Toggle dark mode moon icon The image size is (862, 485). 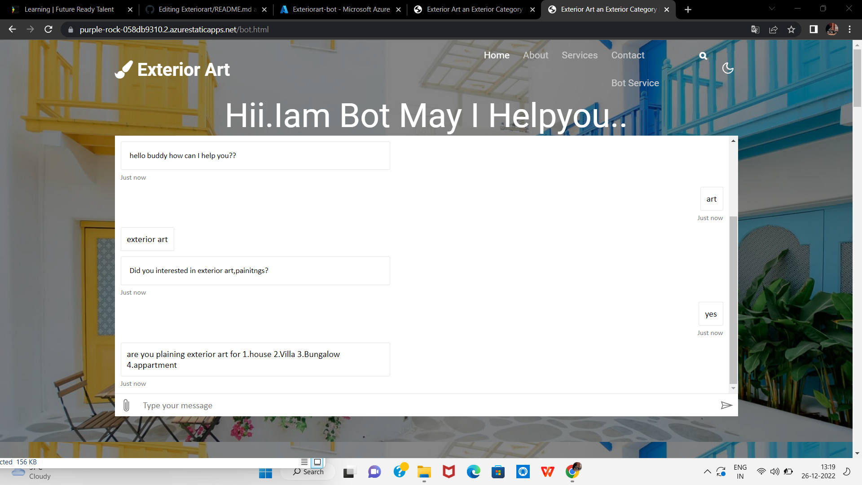pos(727,68)
